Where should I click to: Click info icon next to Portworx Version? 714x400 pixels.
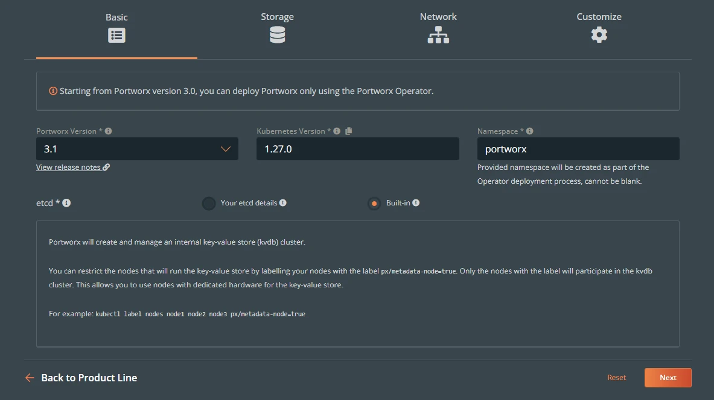[109, 131]
